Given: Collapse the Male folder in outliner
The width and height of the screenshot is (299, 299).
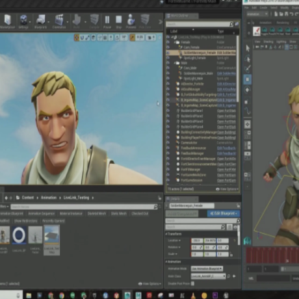Looking at the screenshot, I should tap(175, 63).
